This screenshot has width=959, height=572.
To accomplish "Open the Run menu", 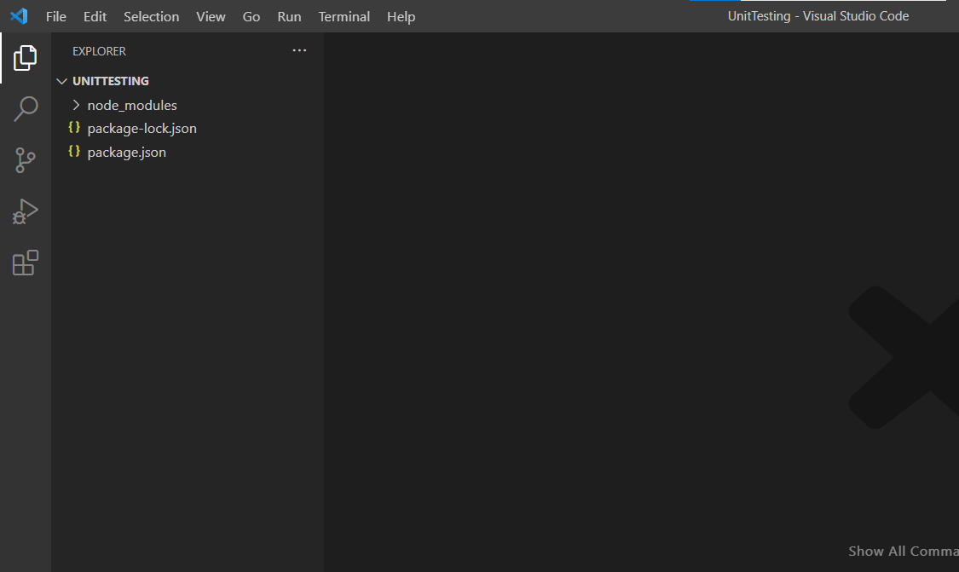I will 289,16.
